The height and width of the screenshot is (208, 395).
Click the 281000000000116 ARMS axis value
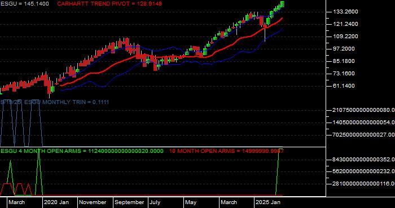[364, 184]
